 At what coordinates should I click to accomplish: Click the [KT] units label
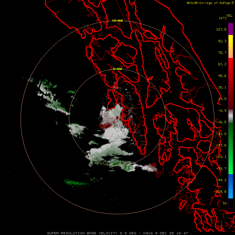[x=223, y=18]
